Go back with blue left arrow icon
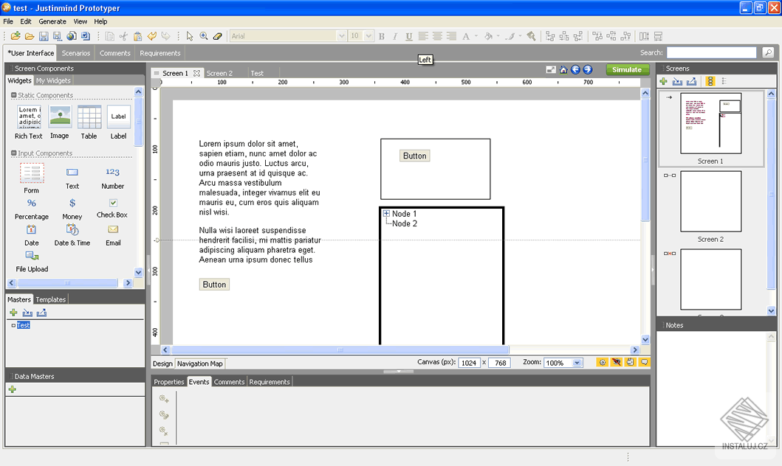This screenshot has width=782, height=466. point(575,70)
